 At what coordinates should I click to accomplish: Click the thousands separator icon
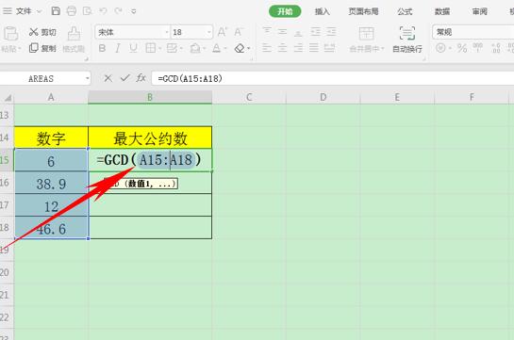pyautogui.click(x=478, y=48)
